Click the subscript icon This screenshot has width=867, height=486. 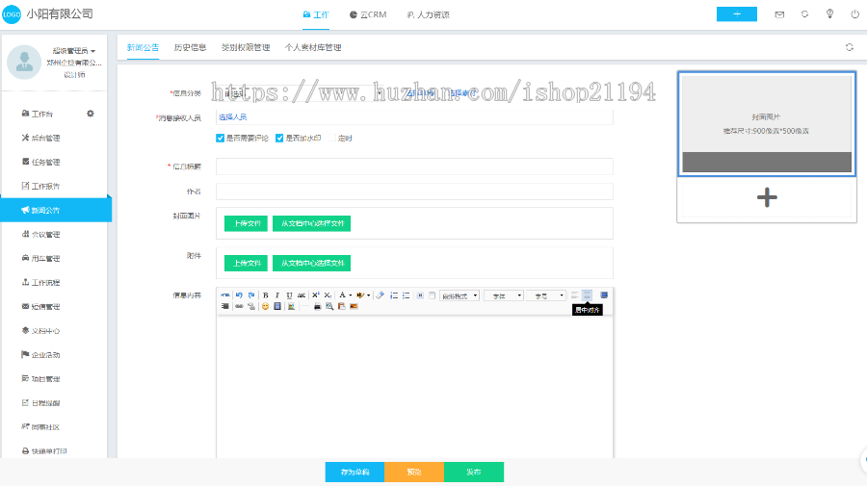(328, 294)
